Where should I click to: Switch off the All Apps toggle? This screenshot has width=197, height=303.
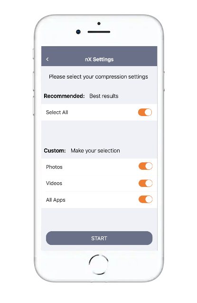pyautogui.click(x=146, y=199)
